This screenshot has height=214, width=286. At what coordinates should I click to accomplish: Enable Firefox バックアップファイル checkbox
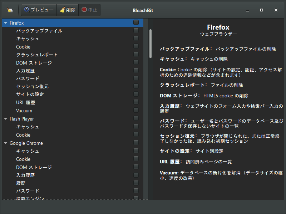136,30
